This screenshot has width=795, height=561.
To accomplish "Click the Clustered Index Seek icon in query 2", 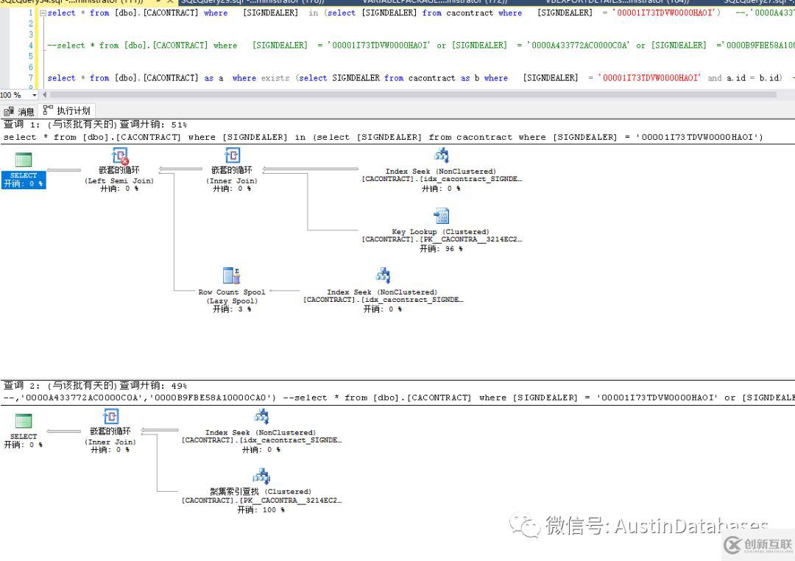I will (x=261, y=475).
